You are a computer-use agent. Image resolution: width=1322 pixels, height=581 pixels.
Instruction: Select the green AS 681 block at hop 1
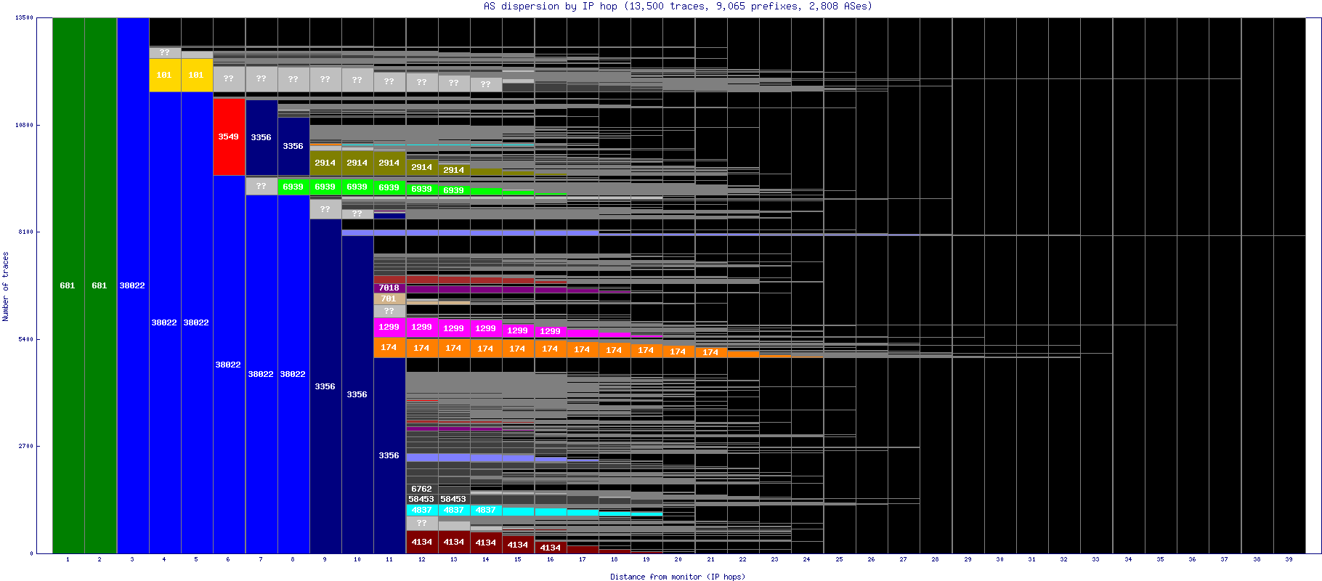click(x=68, y=285)
